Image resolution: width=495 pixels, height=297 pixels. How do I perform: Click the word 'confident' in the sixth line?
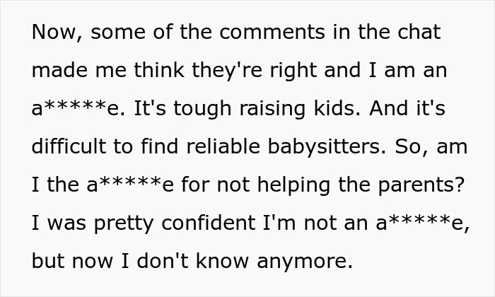point(209,223)
